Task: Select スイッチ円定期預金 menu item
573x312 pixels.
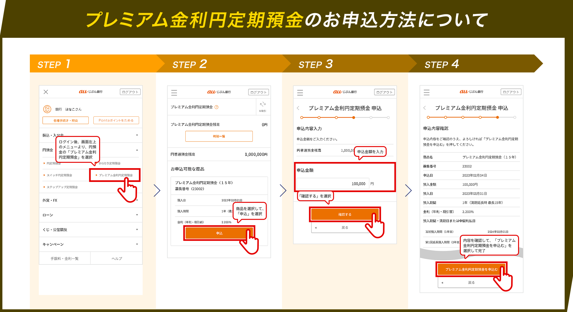Action: (59, 175)
